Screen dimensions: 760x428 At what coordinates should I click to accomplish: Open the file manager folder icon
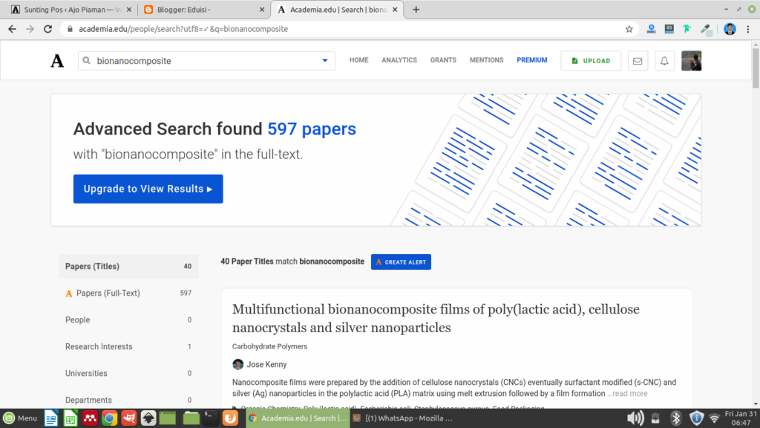(x=191, y=418)
